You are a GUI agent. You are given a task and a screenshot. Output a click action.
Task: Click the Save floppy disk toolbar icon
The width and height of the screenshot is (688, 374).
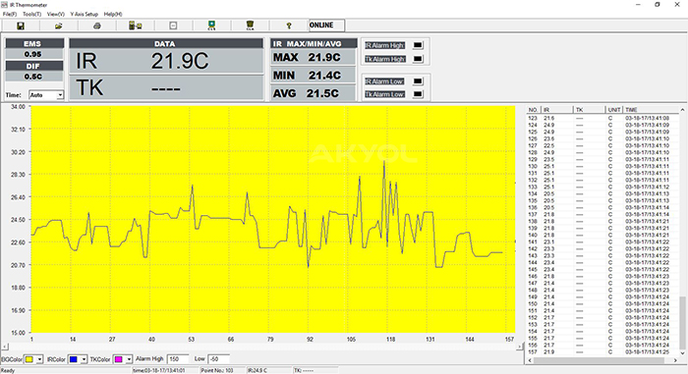tap(21, 26)
